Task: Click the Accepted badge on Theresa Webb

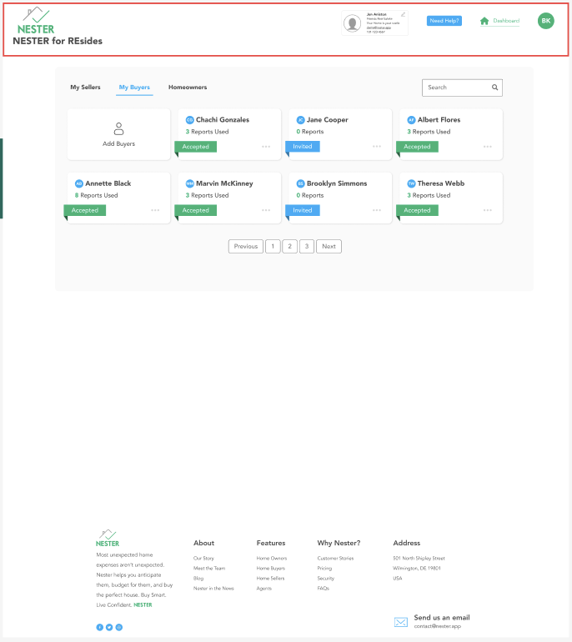Action: pyautogui.click(x=417, y=210)
